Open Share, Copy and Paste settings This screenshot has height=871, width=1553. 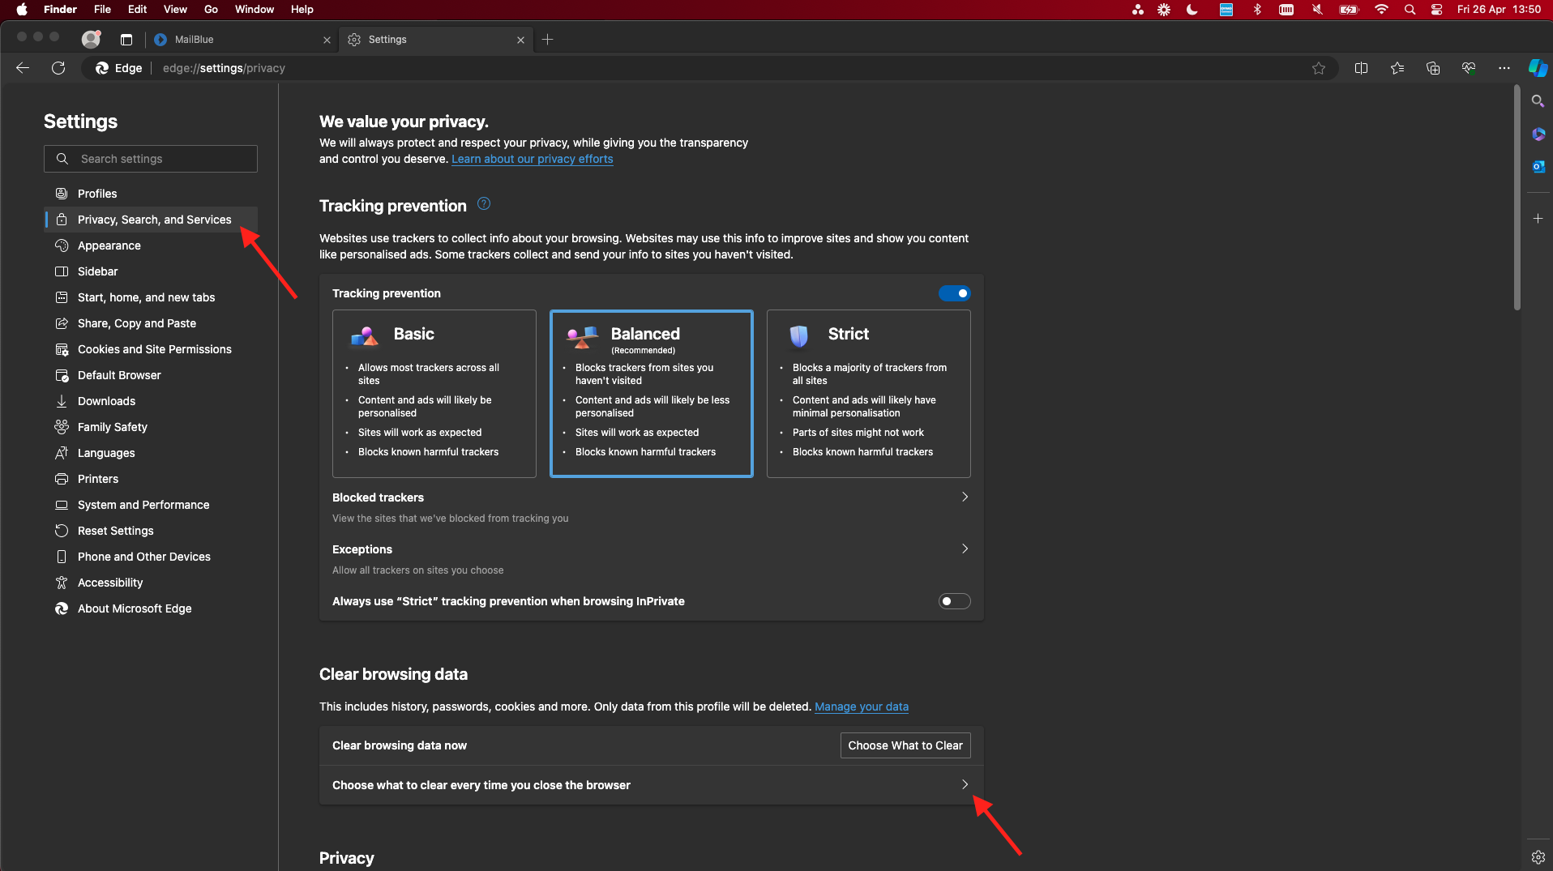(151, 323)
